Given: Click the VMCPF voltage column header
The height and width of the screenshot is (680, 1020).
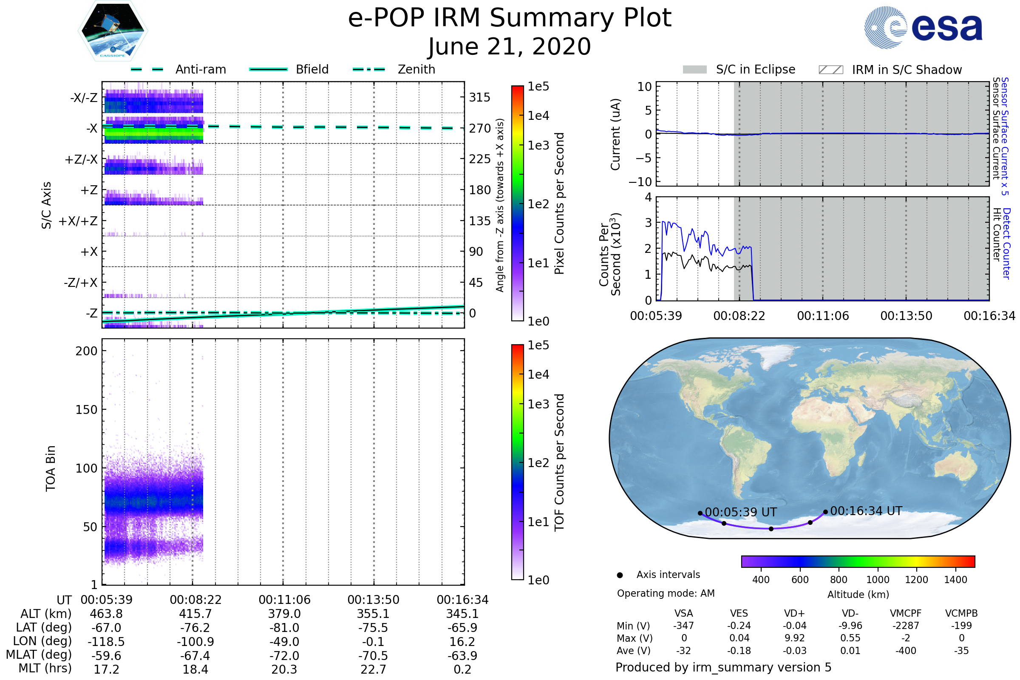Looking at the screenshot, I should click(906, 614).
